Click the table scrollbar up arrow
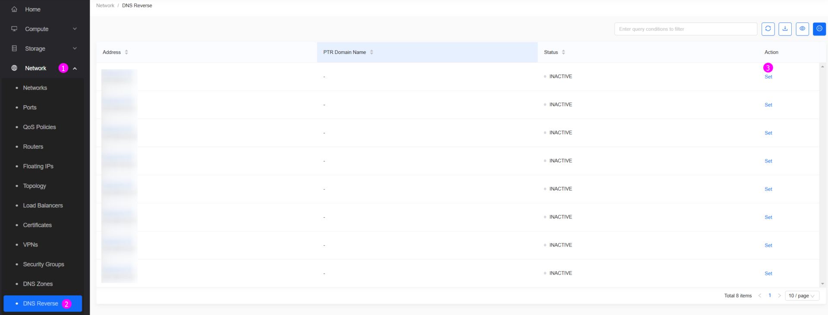Viewport: 828px width, 315px height. click(822, 67)
